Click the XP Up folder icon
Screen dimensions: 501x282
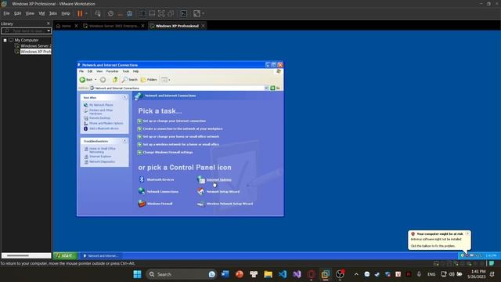pyautogui.click(x=115, y=80)
